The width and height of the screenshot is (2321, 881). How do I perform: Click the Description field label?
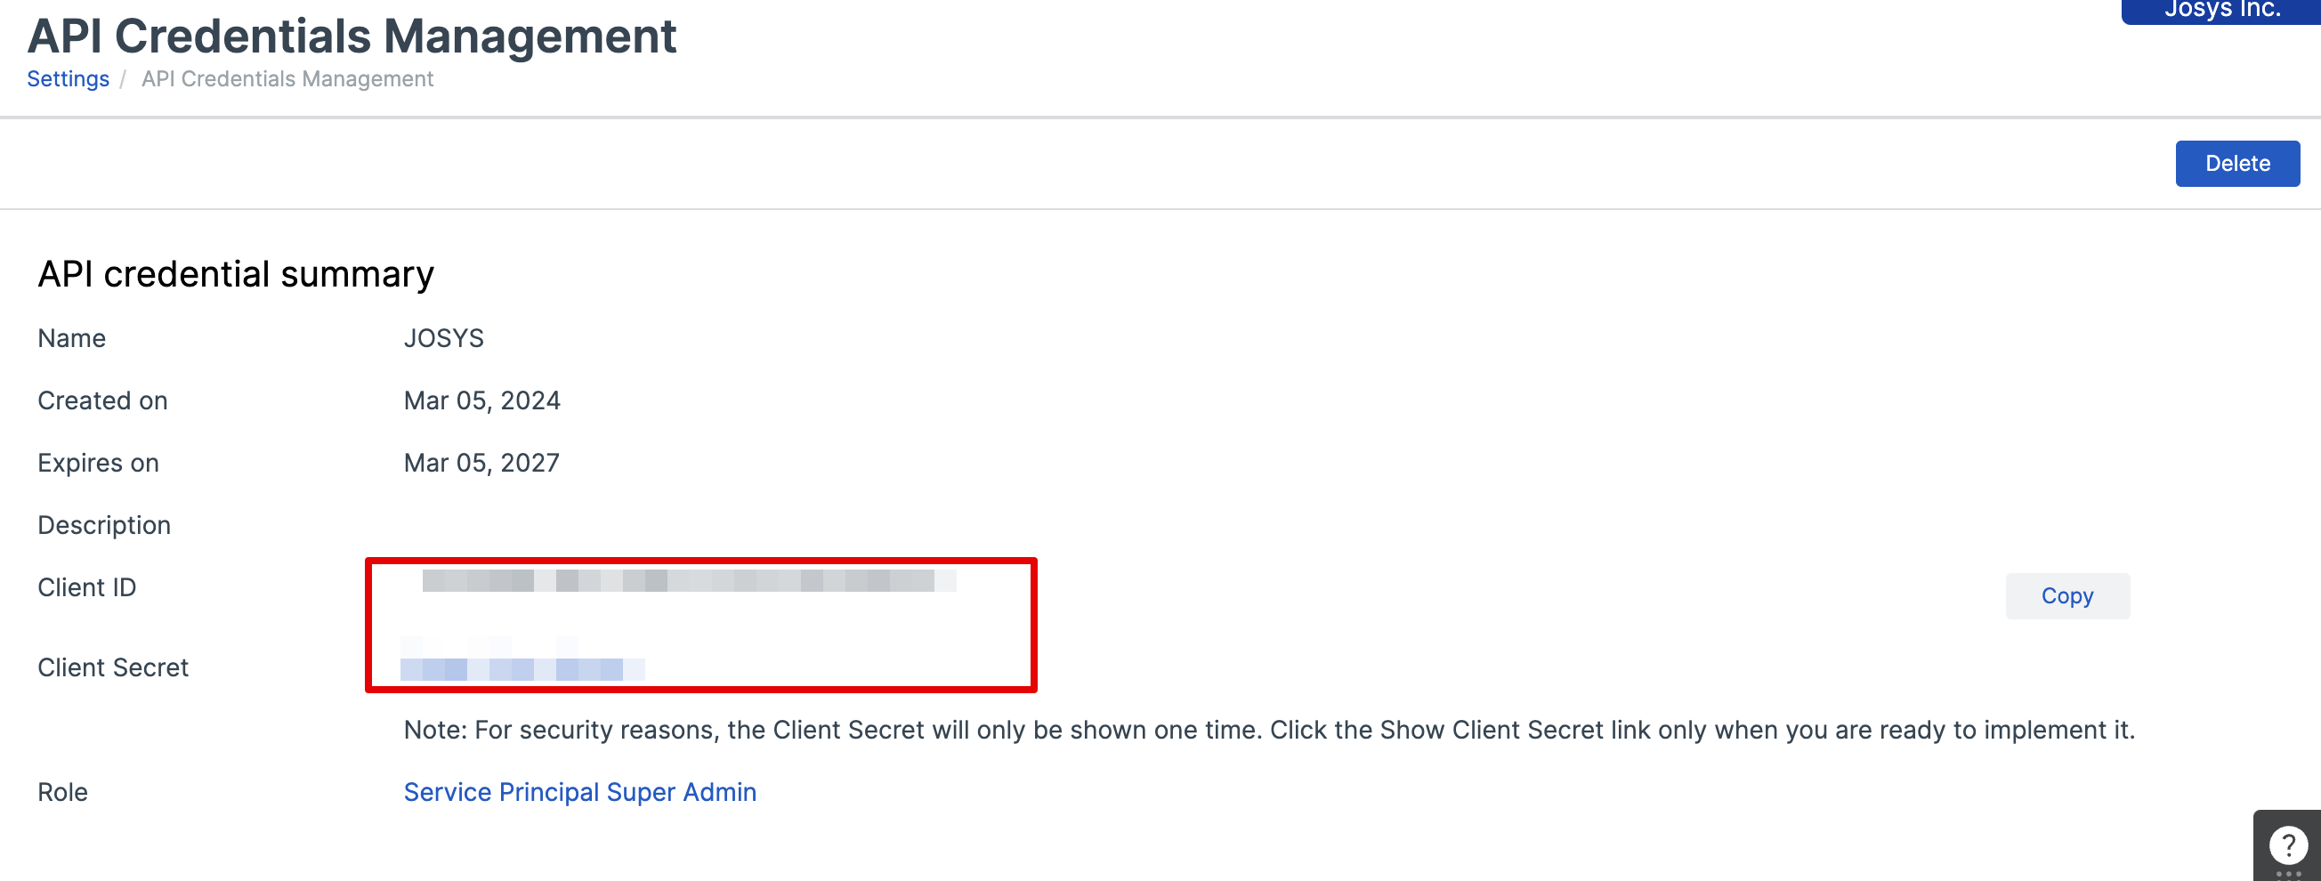pos(103,525)
